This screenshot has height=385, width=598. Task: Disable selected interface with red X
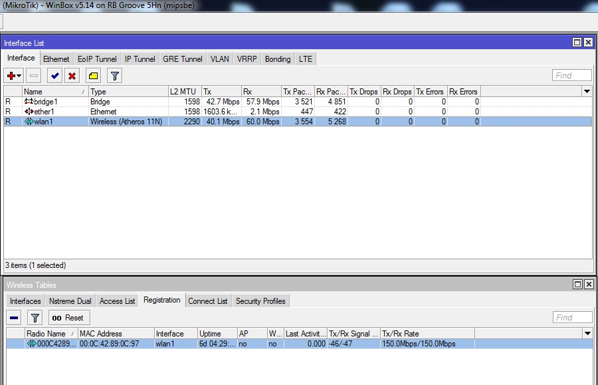[x=72, y=76]
